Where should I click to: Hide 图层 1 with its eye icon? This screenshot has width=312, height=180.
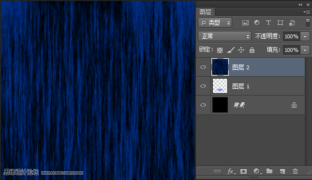[x=203, y=86]
